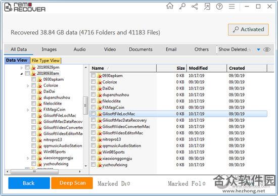Switch to the Audio tab

79,50
